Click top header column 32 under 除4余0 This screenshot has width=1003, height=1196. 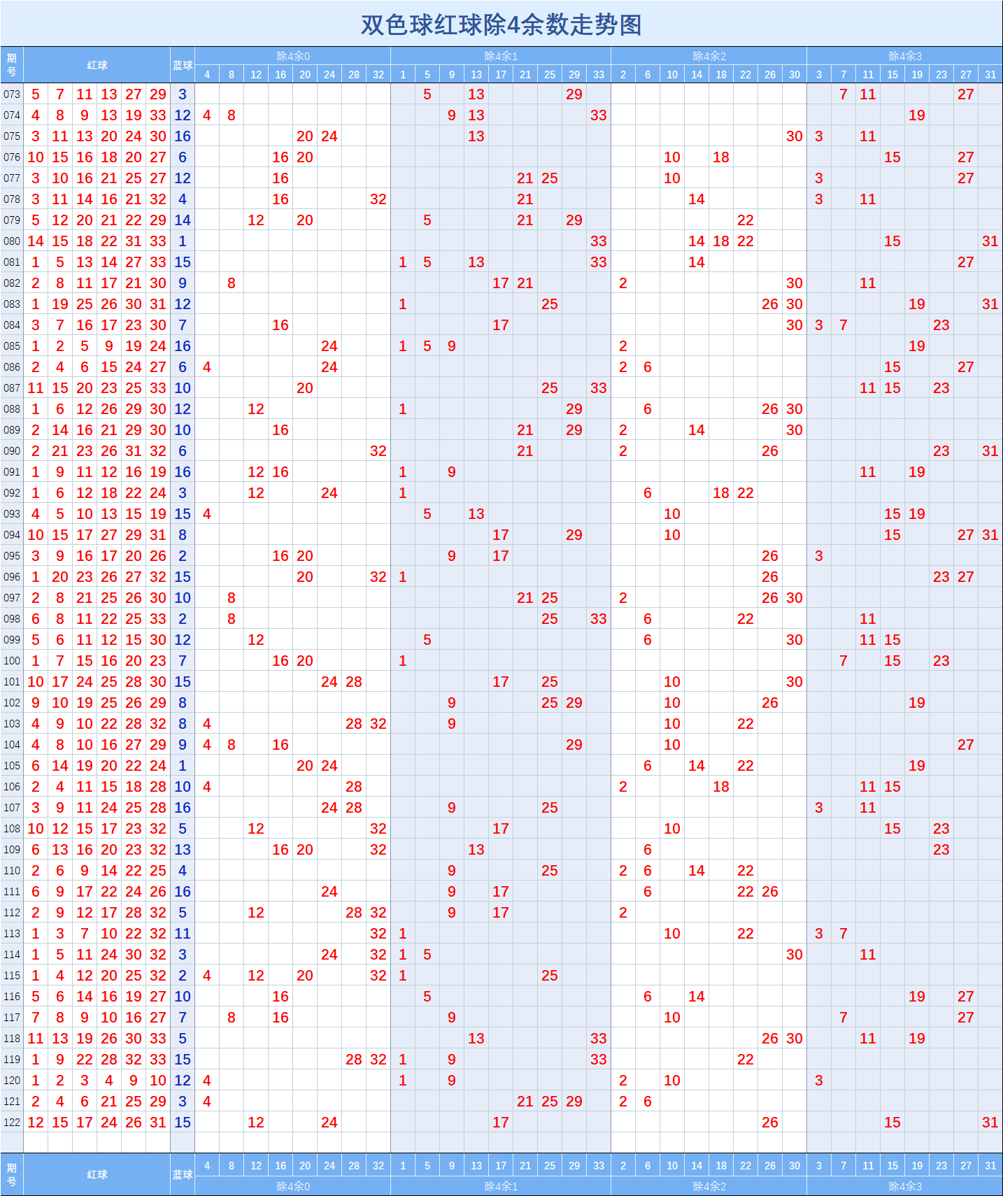click(378, 74)
